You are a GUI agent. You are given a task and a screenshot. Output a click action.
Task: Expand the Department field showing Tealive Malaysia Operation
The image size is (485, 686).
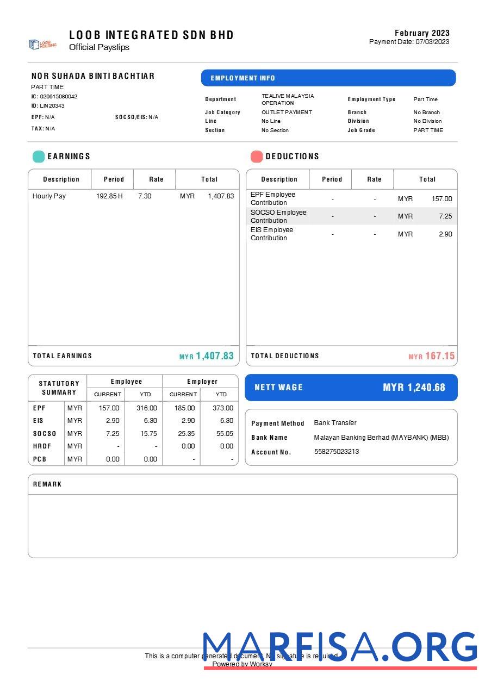point(287,99)
